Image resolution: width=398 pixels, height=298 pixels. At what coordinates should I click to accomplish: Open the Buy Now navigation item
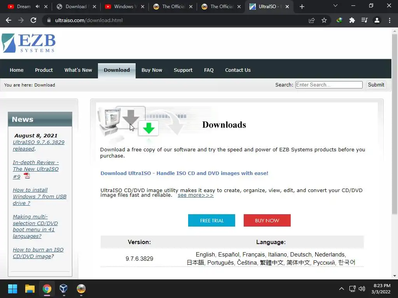coord(152,70)
